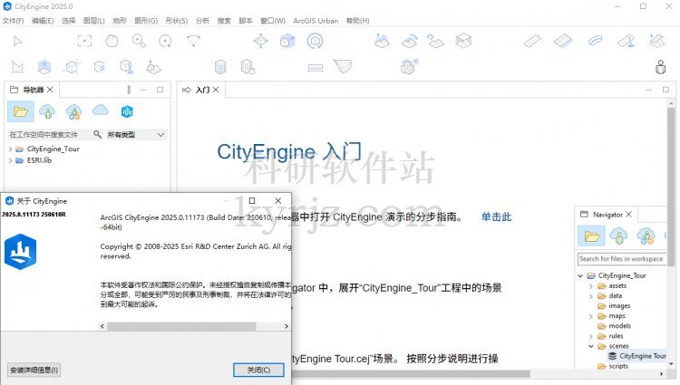Screen dimensions: 680x385
Task: Select the measure distance ruler tool
Action: click(316, 68)
